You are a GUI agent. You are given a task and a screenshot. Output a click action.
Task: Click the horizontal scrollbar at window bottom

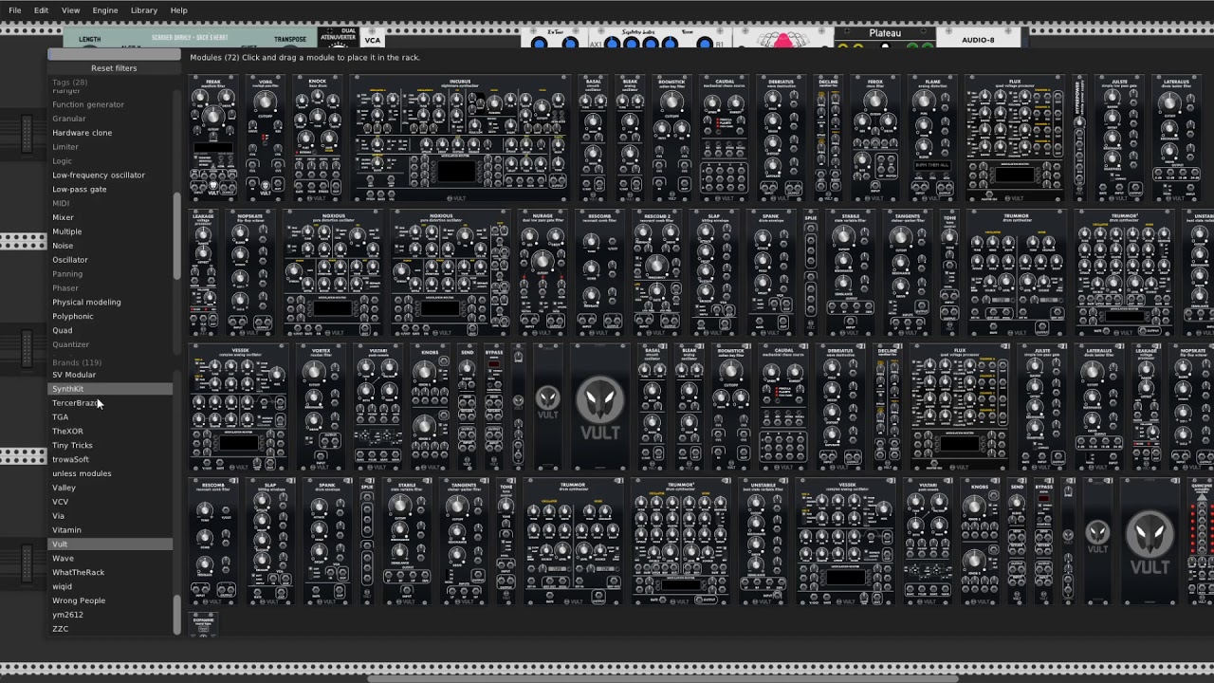[662, 678]
